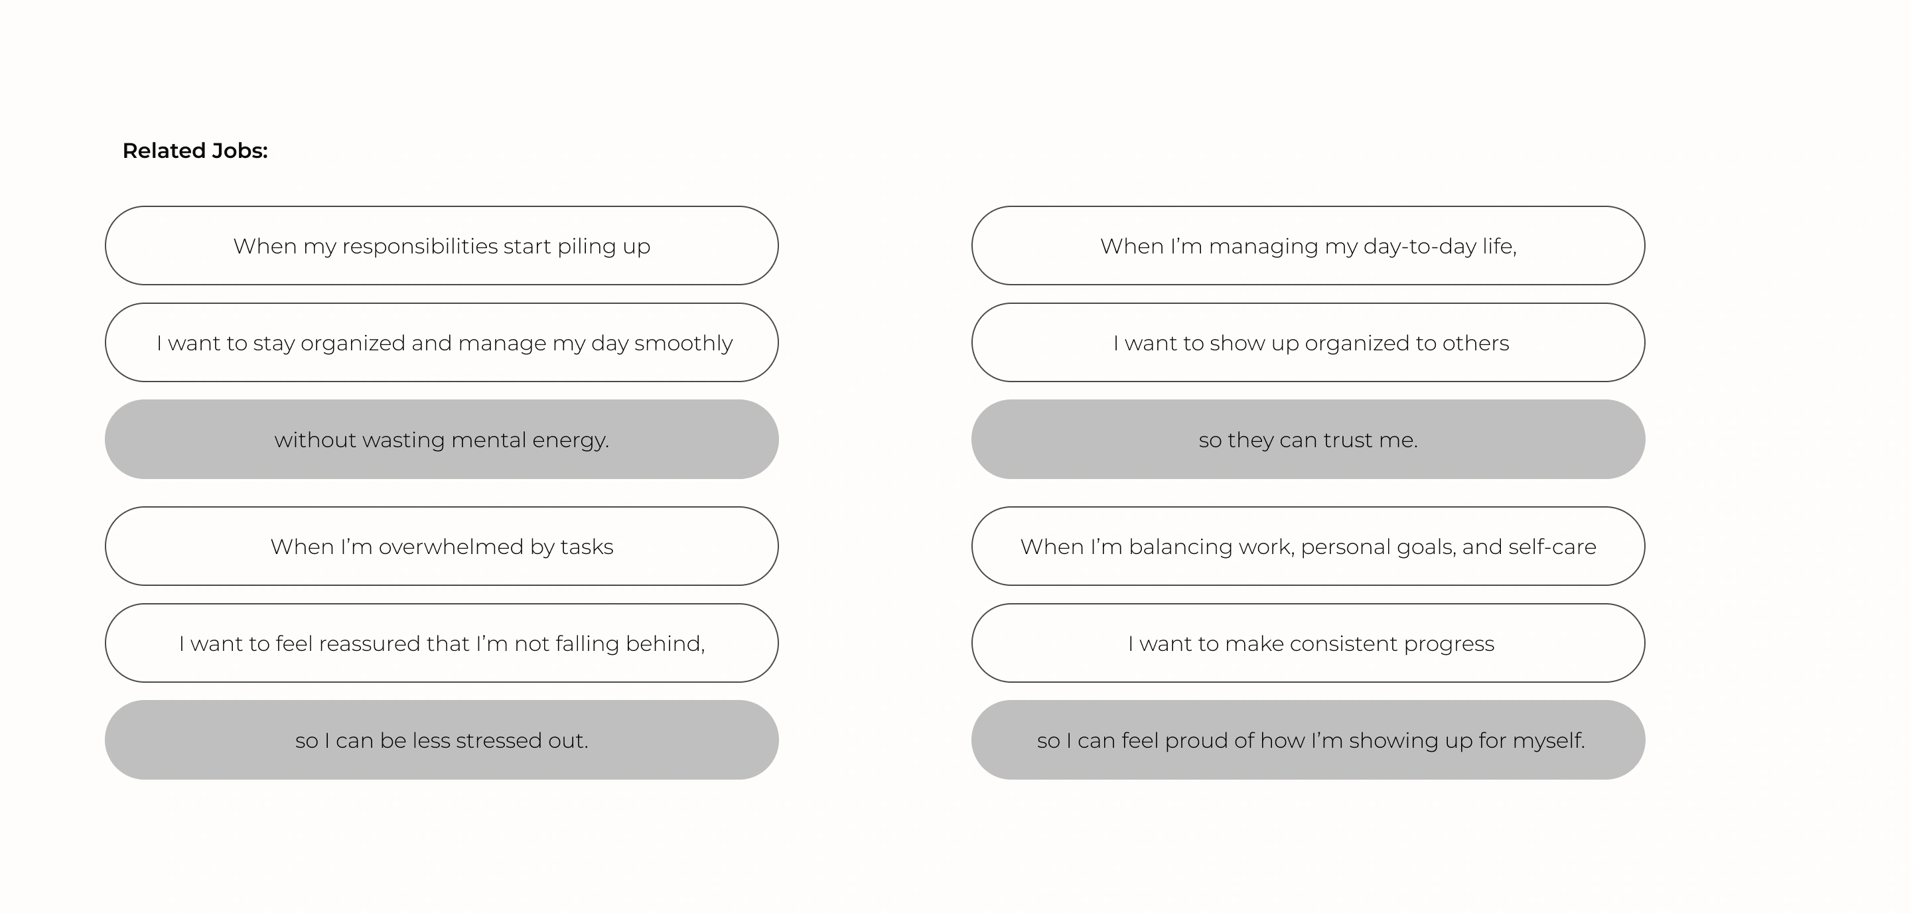The height and width of the screenshot is (913, 1911).
Task: Click gray 'so I can be less stressed out' pill
Action: coord(441,740)
